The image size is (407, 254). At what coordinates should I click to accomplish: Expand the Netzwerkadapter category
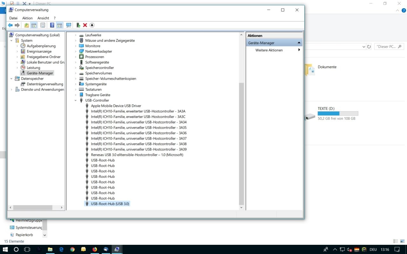pos(76,51)
